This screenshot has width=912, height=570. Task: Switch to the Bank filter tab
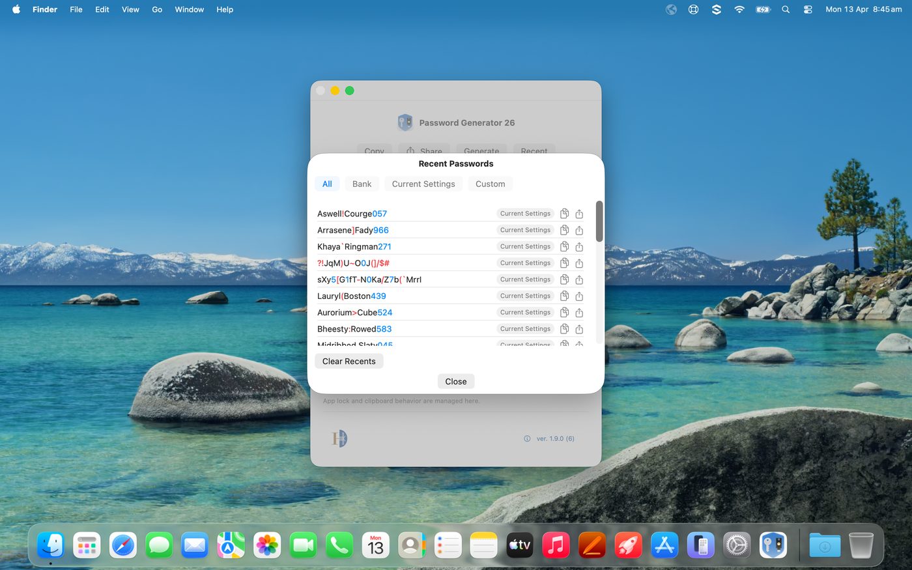362,184
